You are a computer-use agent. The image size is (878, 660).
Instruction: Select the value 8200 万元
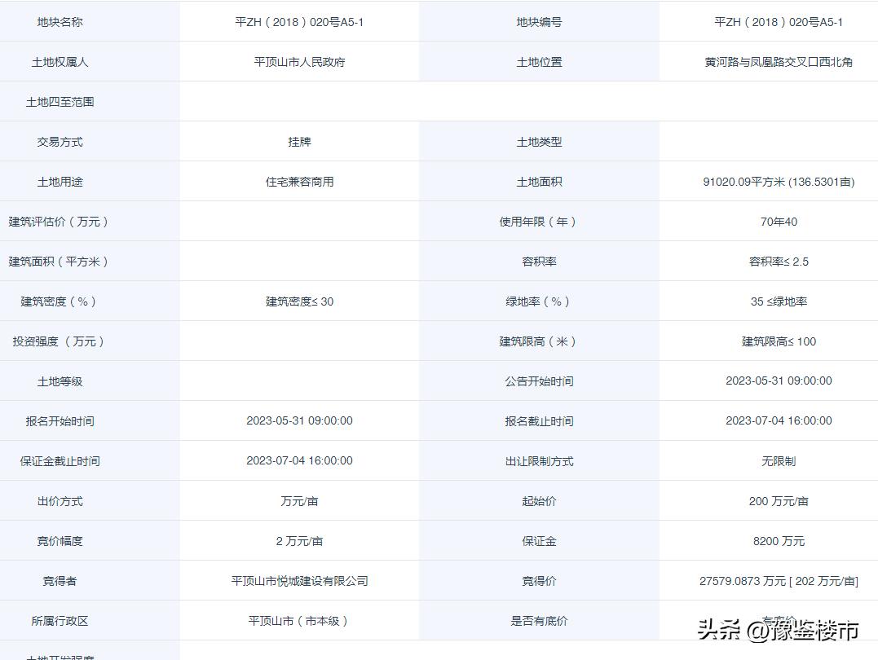779,541
